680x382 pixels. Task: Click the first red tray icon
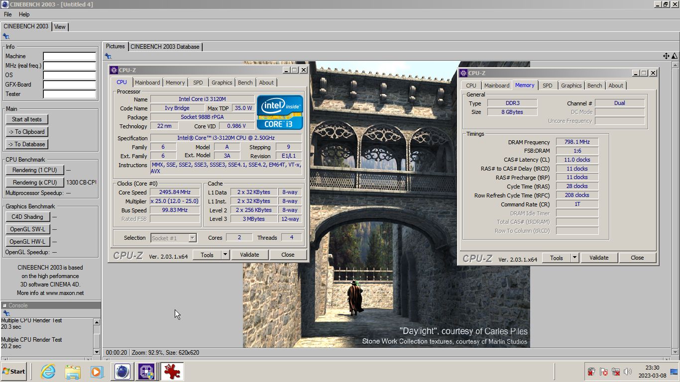click(591, 372)
